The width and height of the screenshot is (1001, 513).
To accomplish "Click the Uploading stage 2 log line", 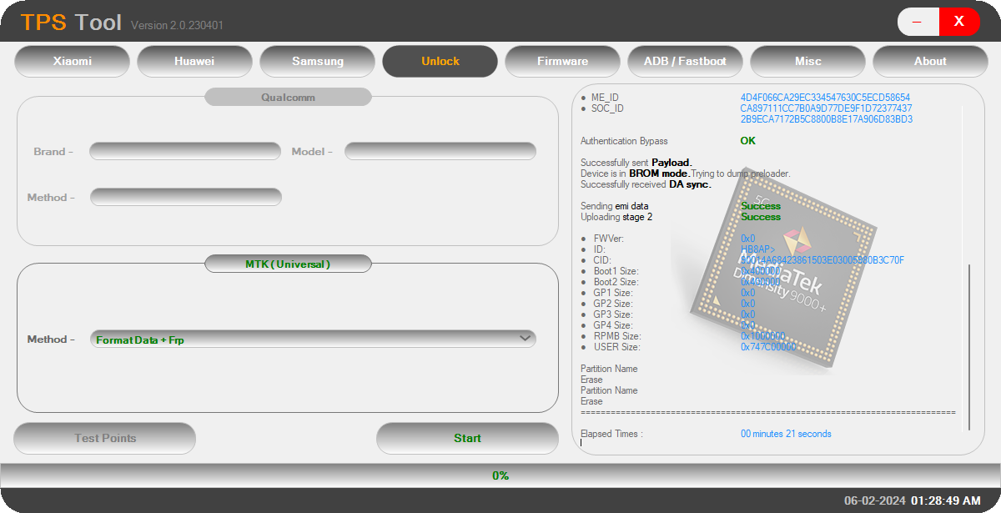I will coord(616,217).
